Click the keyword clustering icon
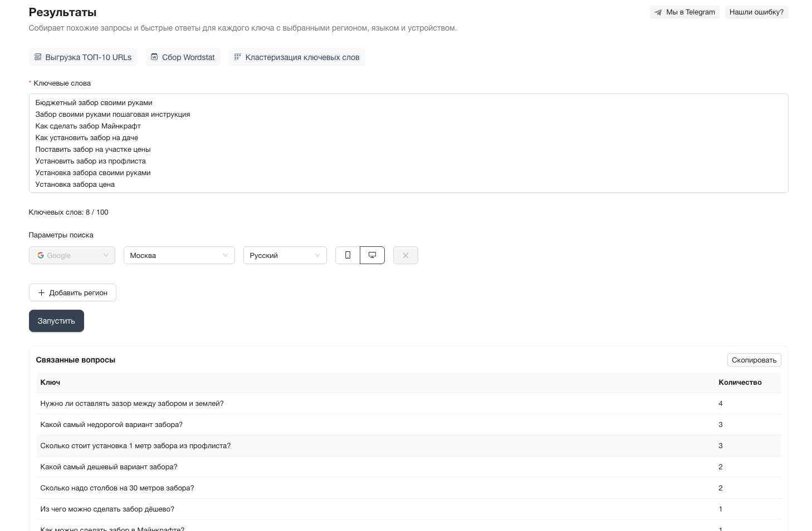 [x=237, y=57]
